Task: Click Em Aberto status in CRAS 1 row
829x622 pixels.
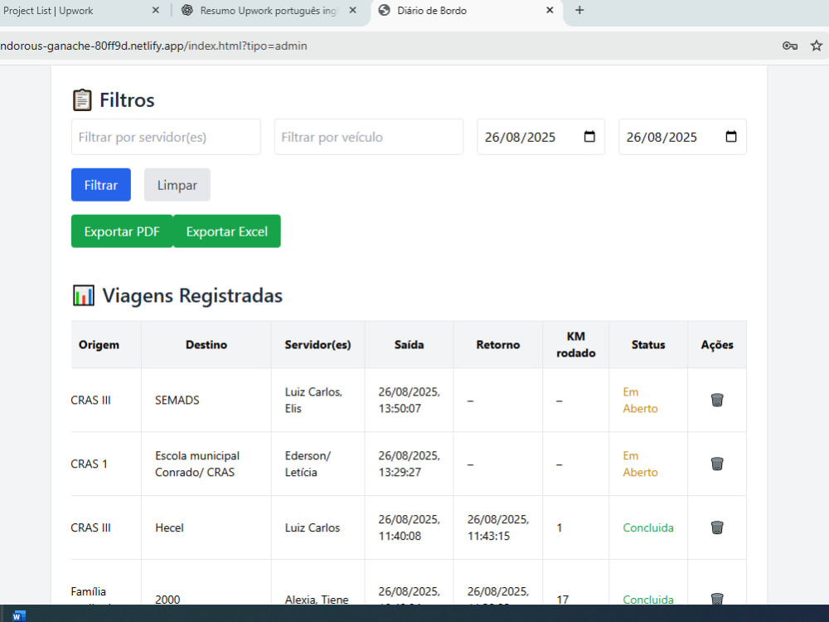Action: pos(640,464)
